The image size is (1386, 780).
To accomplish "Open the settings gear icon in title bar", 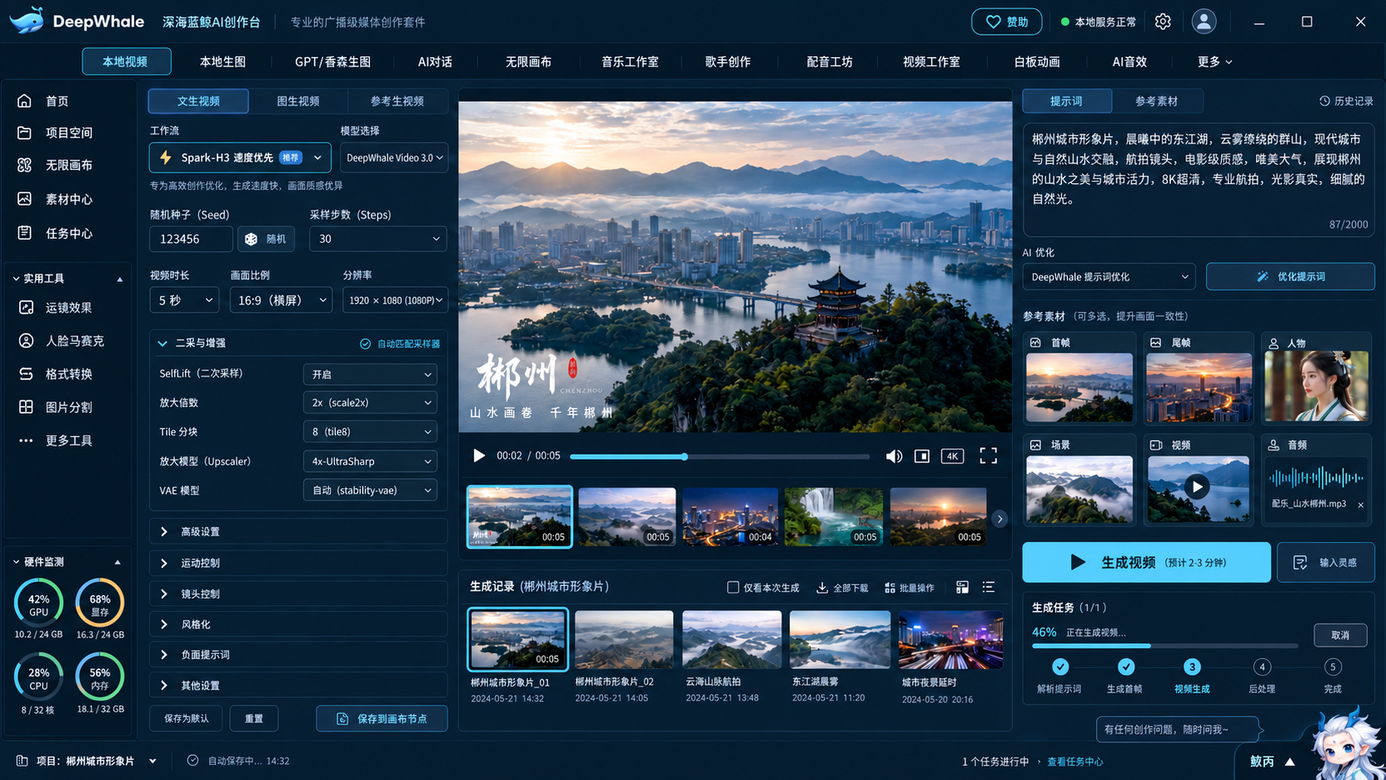I will [1163, 22].
